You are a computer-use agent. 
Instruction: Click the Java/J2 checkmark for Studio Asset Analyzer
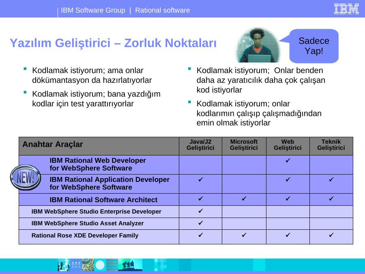click(200, 223)
